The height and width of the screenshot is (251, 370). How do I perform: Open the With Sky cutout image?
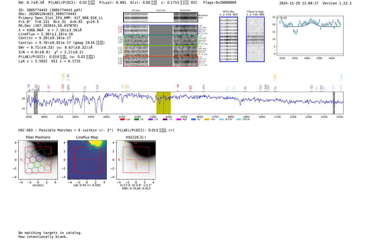(229, 39)
